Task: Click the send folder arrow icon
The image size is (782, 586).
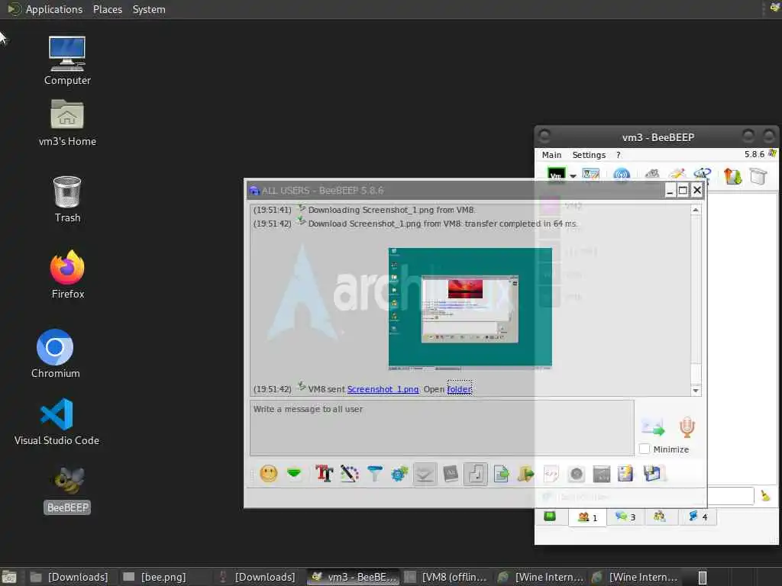Action: point(525,473)
